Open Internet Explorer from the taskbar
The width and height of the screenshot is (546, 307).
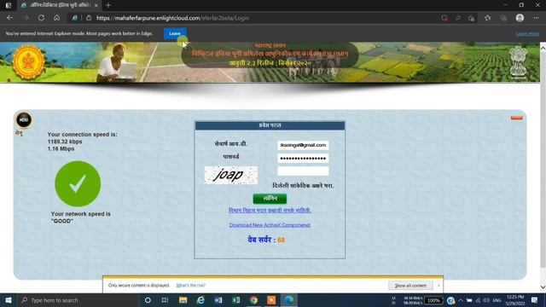point(200,300)
